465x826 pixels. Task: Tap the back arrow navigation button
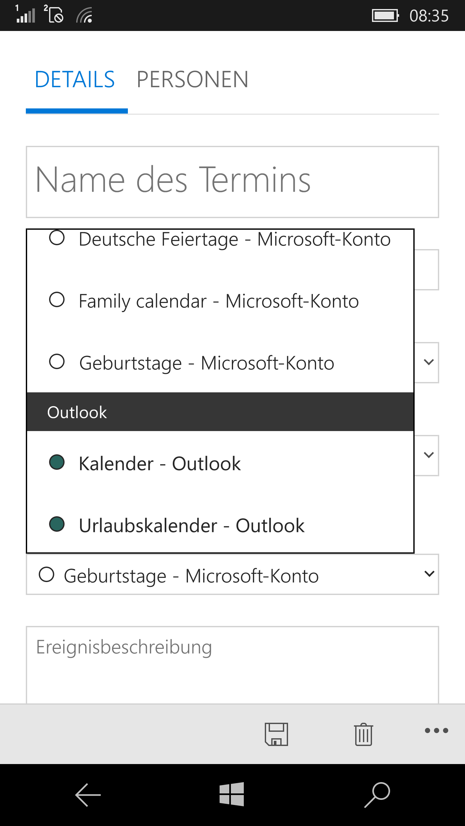[x=88, y=795]
